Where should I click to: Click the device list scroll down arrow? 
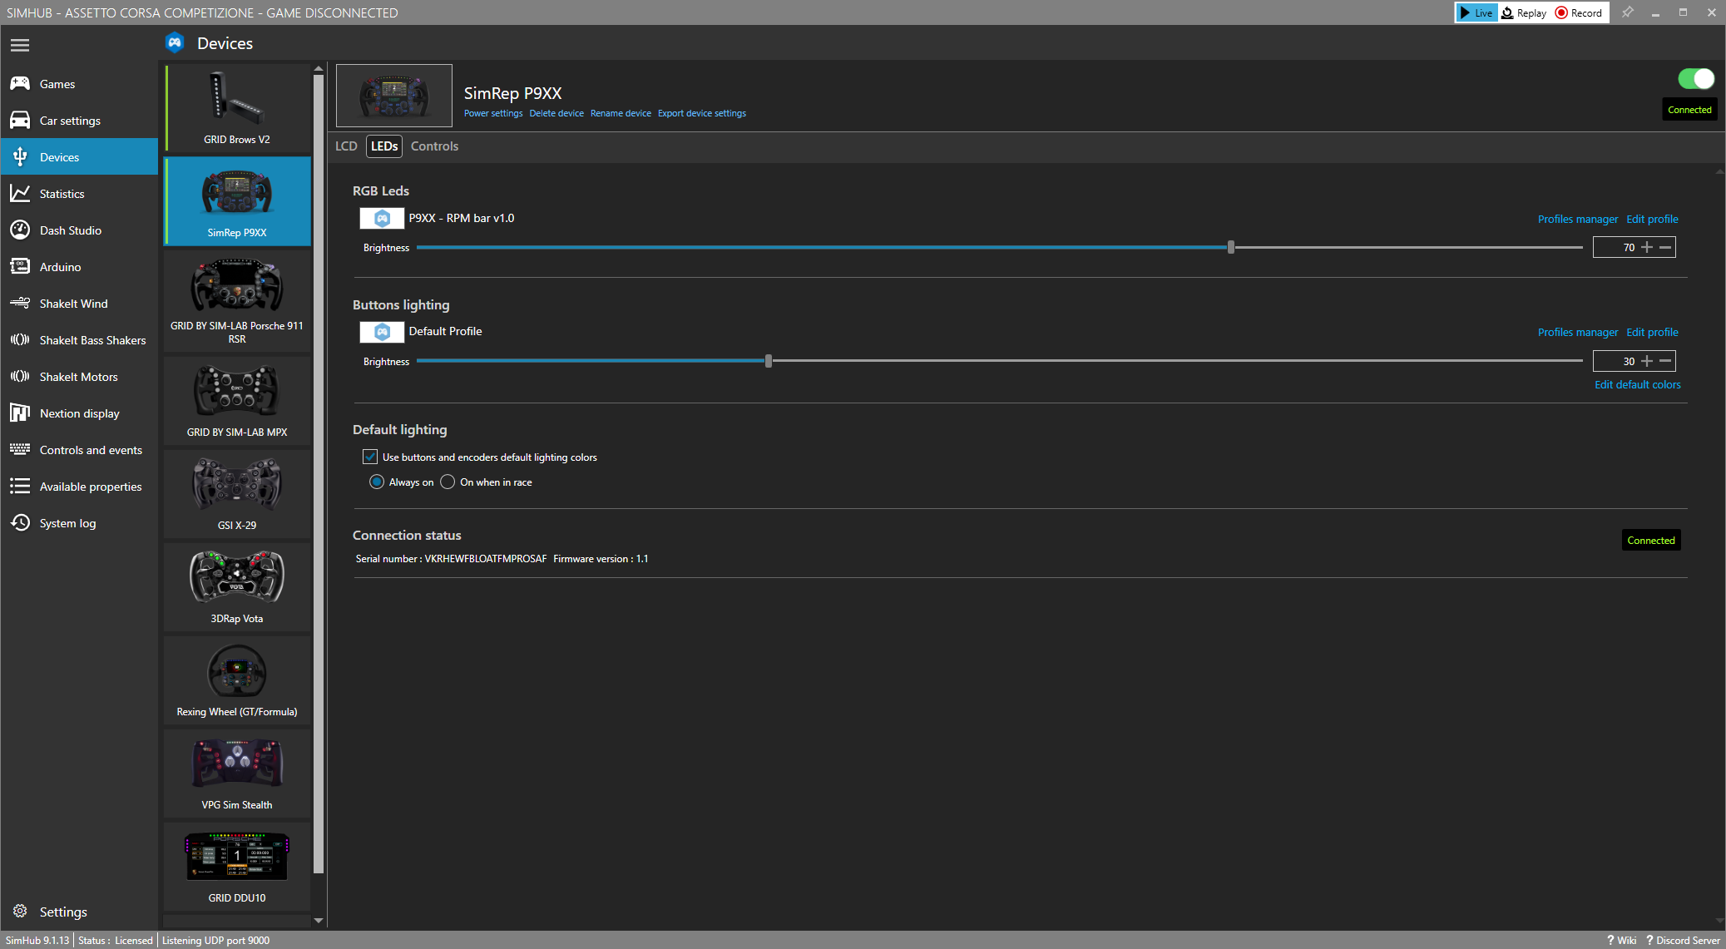pos(318,920)
